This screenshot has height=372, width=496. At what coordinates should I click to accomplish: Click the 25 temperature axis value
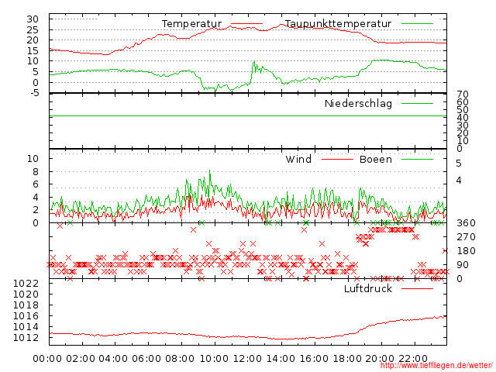[x=33, y=29]
